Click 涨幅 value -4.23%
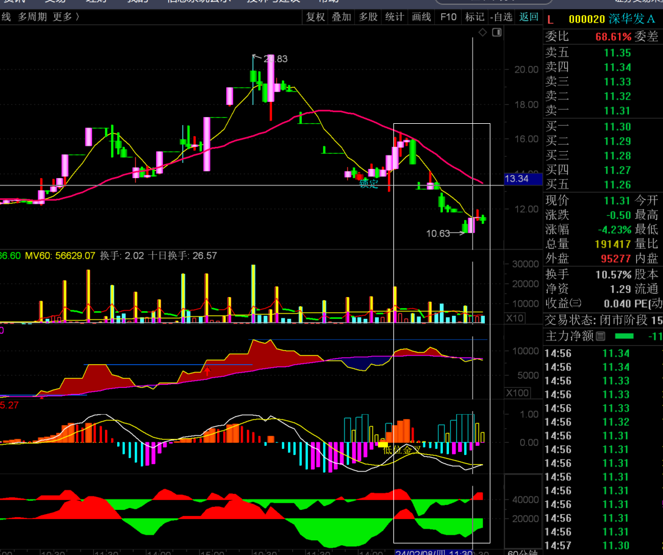The height and width of the screenshot is (555, 663). [614, 230]
